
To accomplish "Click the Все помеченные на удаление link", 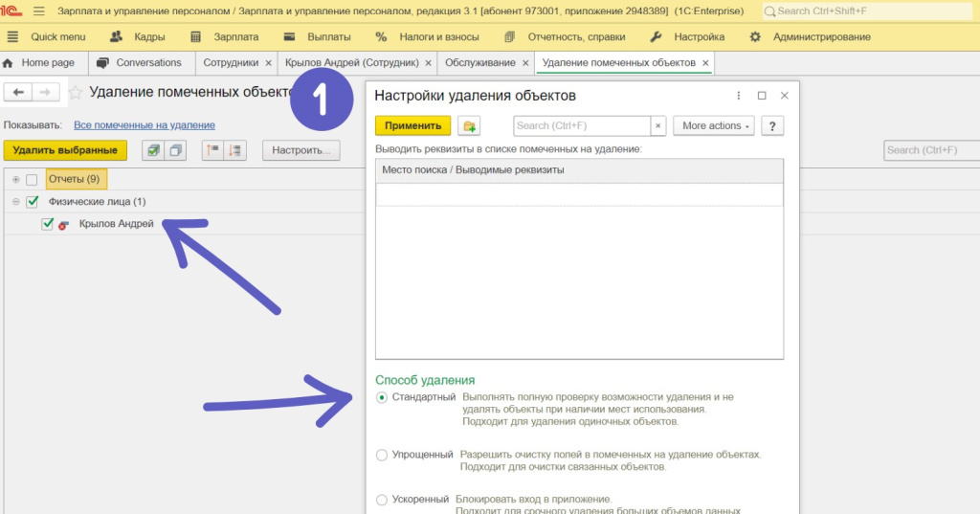I will 145,124.
